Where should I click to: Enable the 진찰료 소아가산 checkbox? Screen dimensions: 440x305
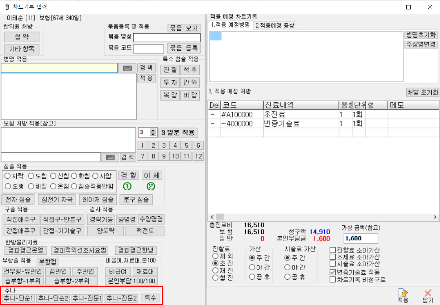(332, 250)
